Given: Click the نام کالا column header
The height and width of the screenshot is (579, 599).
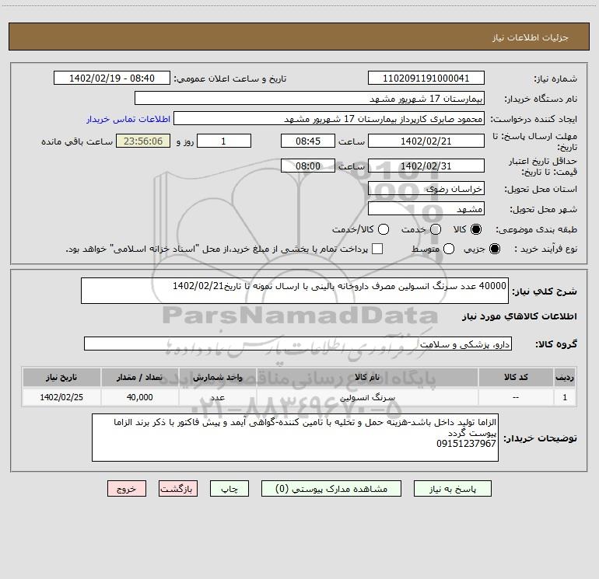Looking at the screenshot, I should click(367, 377).
